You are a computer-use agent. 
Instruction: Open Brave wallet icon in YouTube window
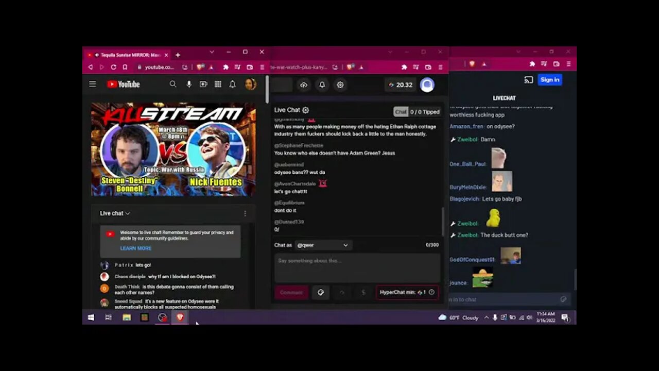[250, 67]
